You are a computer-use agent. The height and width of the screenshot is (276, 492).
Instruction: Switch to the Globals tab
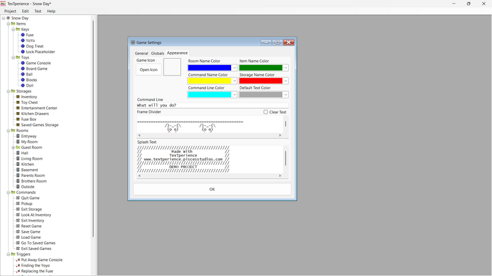point(157,53)
